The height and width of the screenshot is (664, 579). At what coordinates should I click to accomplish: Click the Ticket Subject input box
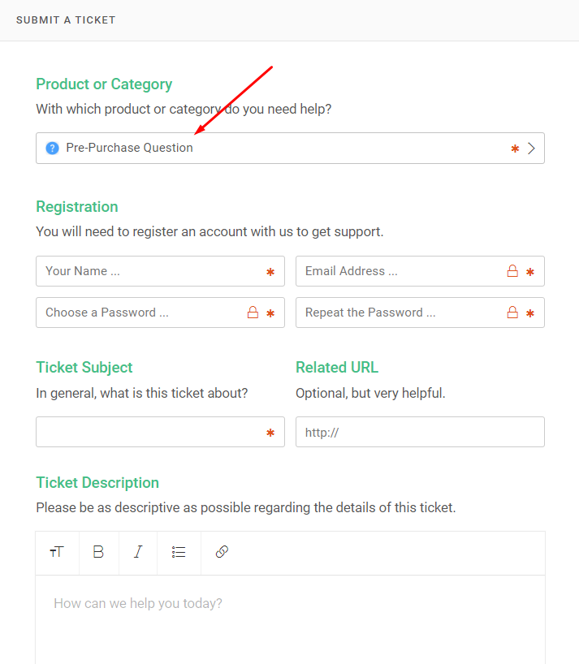tap(160, 432)
